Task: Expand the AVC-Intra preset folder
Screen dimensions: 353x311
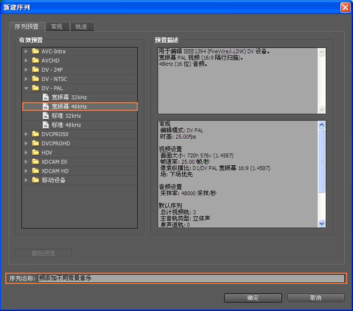Action: [26, 51]
